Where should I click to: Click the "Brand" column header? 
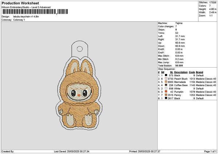[199, 72]
